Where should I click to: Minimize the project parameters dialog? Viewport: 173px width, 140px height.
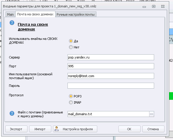point(144,6)
